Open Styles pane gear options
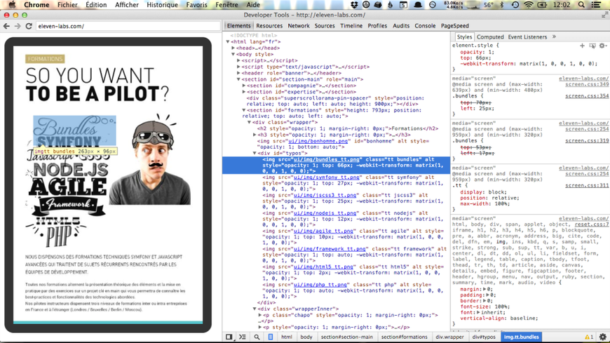The image size is (610, 343). (x=602, y=46)
